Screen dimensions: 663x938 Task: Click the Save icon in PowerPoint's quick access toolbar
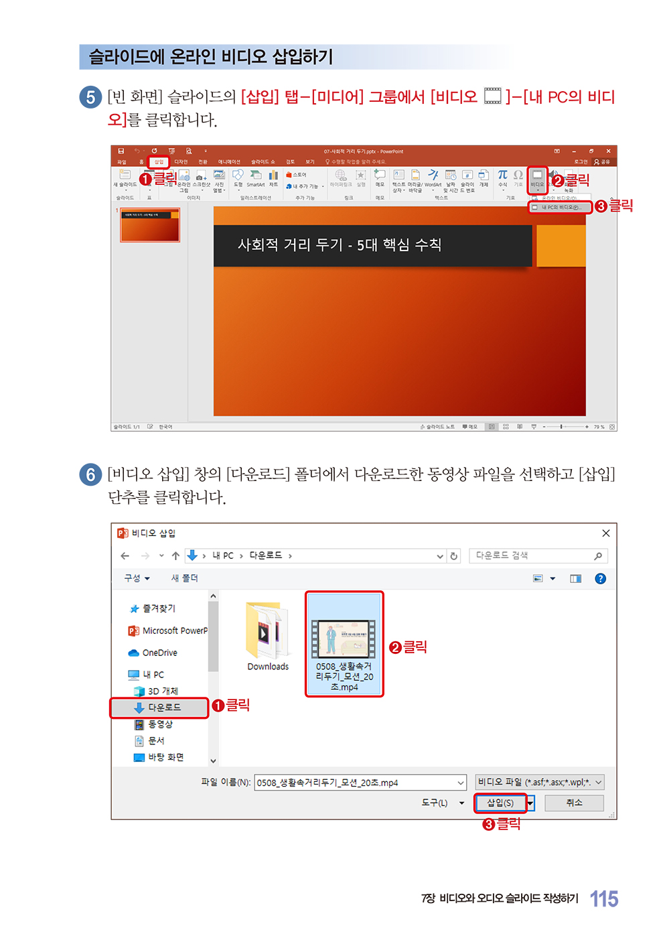(121, 151)
